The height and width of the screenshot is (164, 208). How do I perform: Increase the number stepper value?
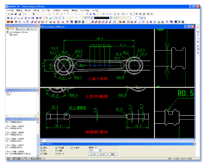142,17
